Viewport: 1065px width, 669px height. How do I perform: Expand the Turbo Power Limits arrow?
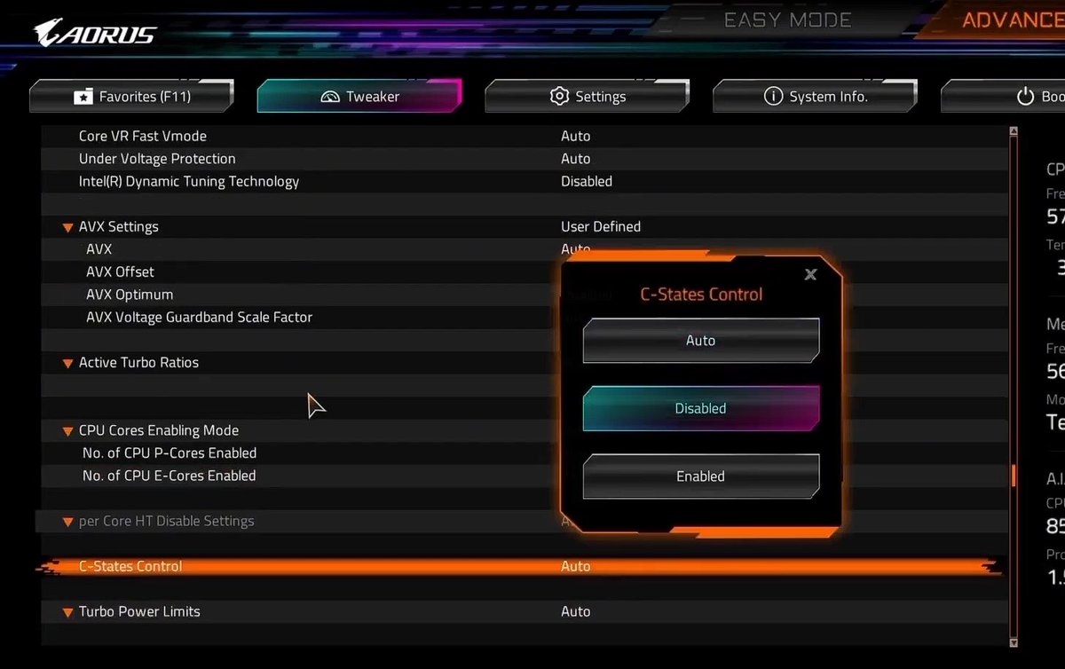pos(67,613)
